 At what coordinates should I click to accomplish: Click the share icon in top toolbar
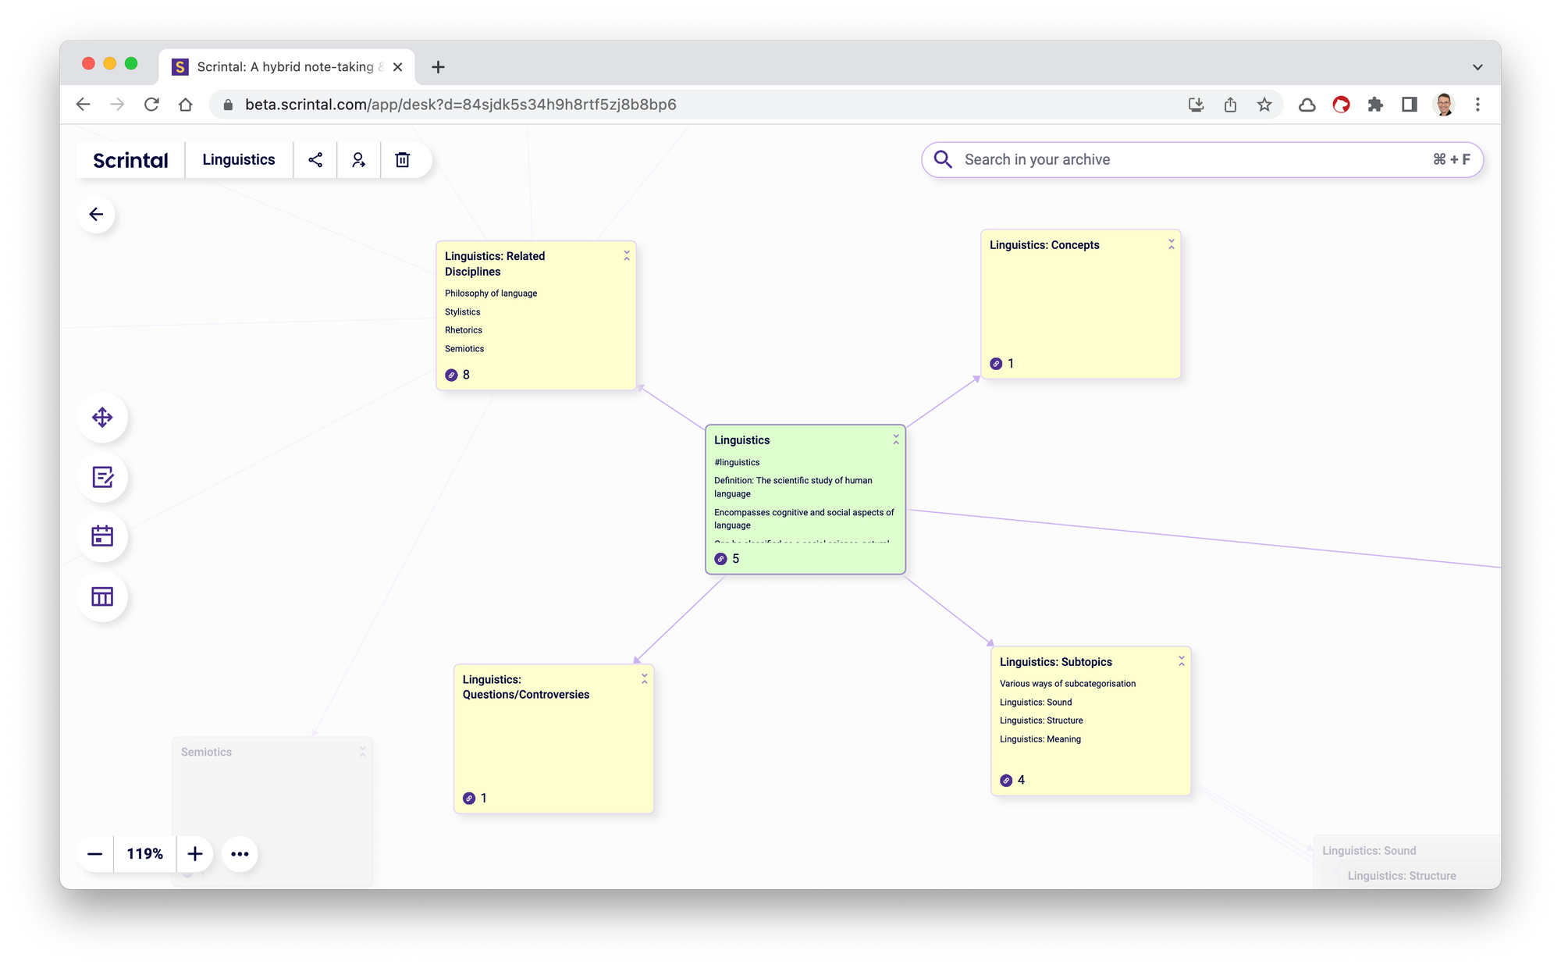(x=315, y=160)
